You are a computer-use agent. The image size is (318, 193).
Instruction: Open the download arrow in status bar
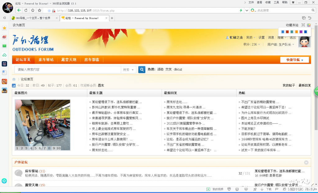262,189
